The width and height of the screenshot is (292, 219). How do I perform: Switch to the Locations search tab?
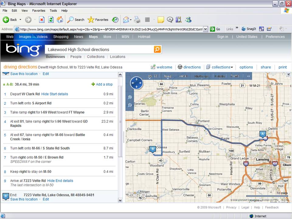[117, 57]
